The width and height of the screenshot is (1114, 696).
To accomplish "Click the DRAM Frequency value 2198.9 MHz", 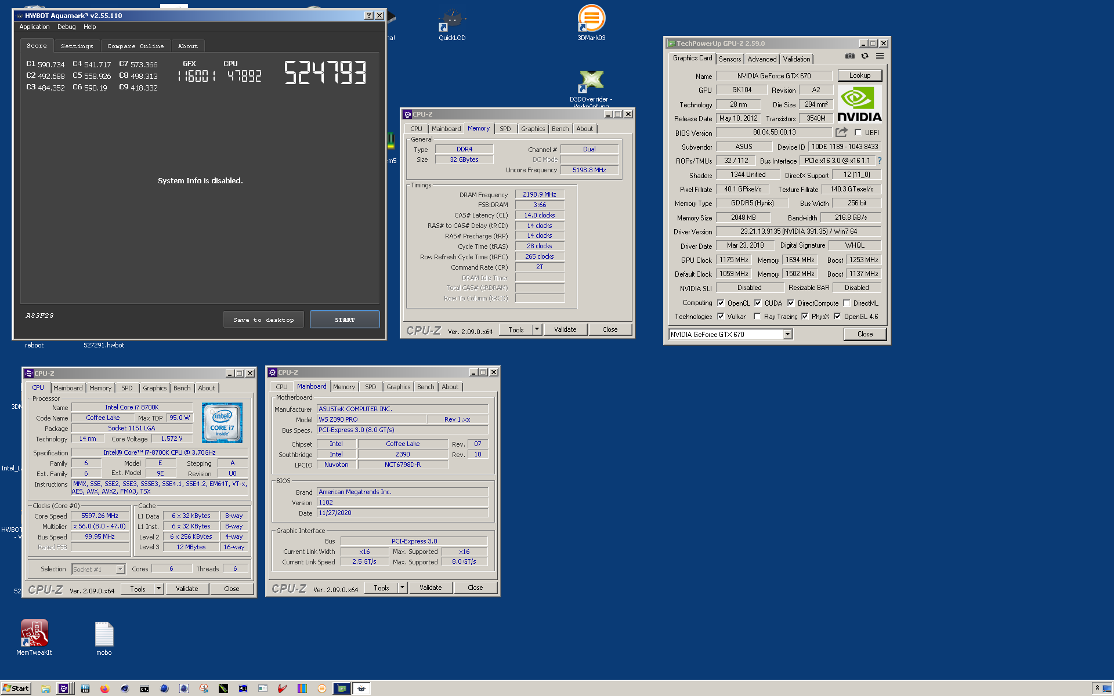I will click(x=540, y=194).
